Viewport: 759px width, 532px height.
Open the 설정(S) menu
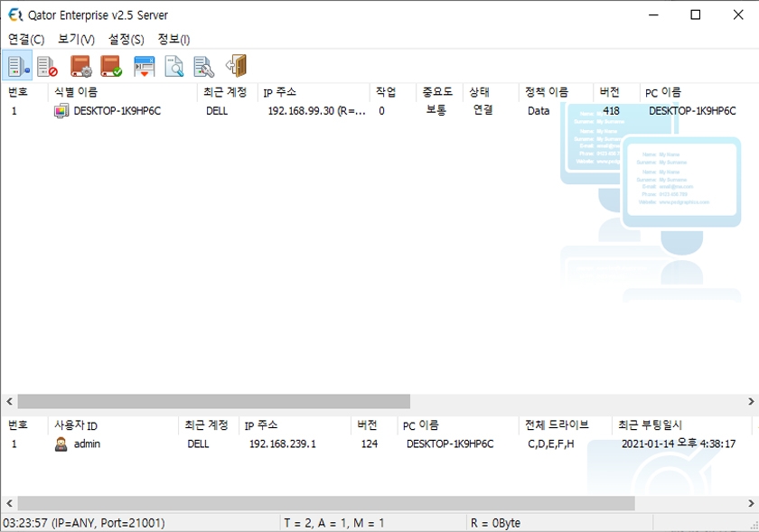[x=126, y=39]
